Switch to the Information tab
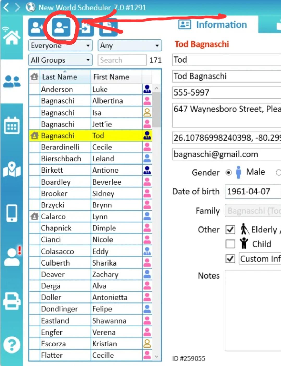Screen dimensions: 281x366 point(213,25)
